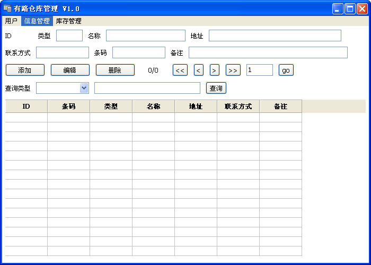Click the 编辑 button
The height and width of the screenshot is (265, 371).
pyautogui.click(x=70, y=70)
